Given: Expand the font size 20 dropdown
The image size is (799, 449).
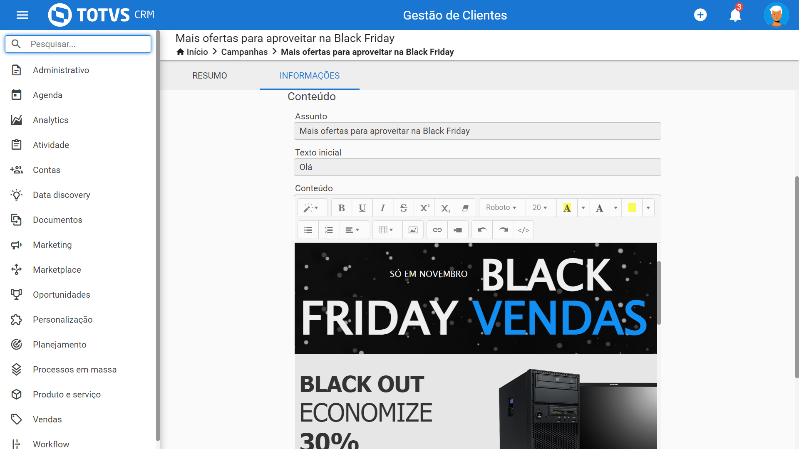Looking at the screenshot, I should pos(540,207).
